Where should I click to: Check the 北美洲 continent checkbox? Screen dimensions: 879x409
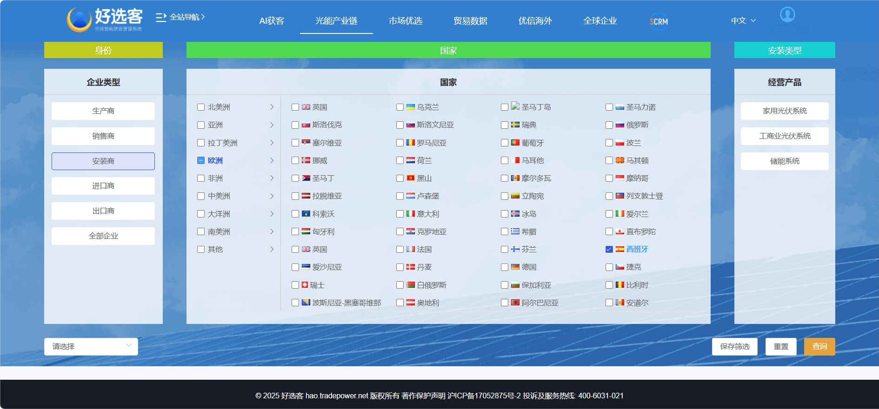[x=201, y=107]
